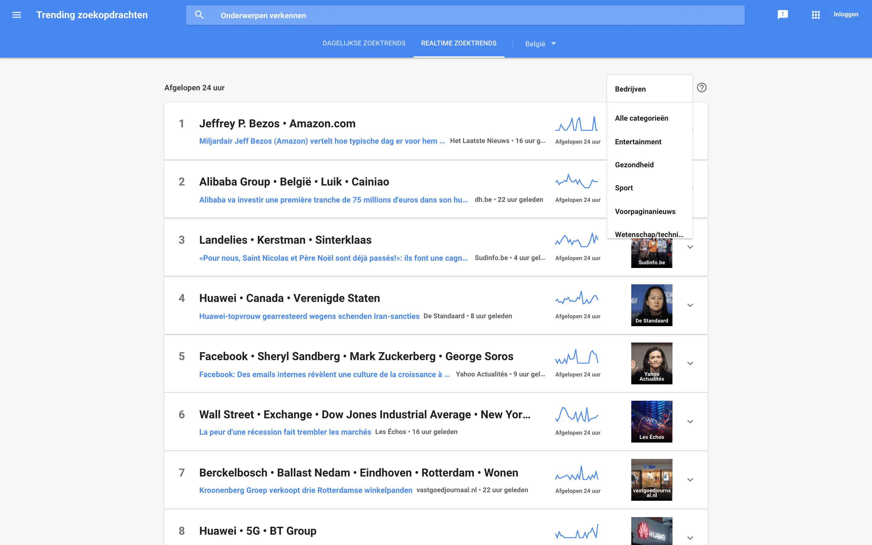Select Bedrijven in category dropdown
Viewport: 872px width, 545px height.
(649, 89)
